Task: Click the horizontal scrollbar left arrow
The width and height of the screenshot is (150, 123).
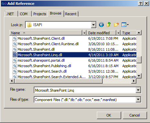Action: (x=12, y=81)
